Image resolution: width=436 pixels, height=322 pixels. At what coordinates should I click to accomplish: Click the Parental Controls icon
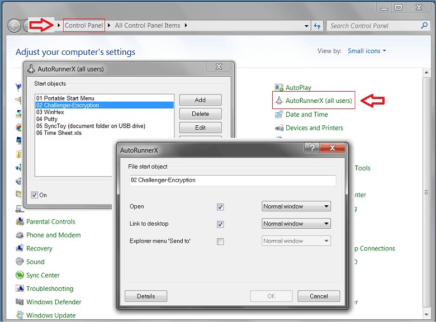tap(20, 221)
